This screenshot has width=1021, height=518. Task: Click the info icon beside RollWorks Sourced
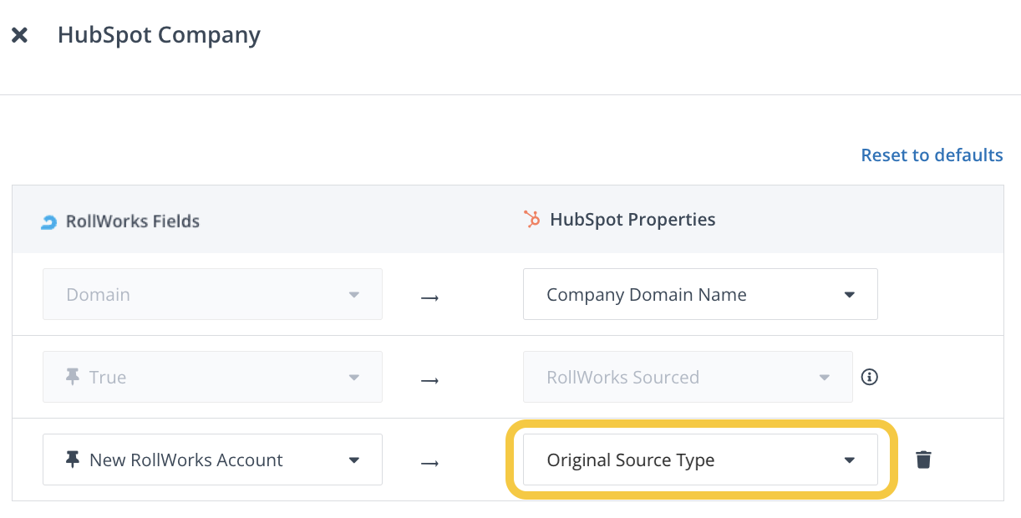(869, 377)
